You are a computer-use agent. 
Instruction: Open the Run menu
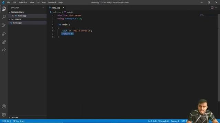44,2
